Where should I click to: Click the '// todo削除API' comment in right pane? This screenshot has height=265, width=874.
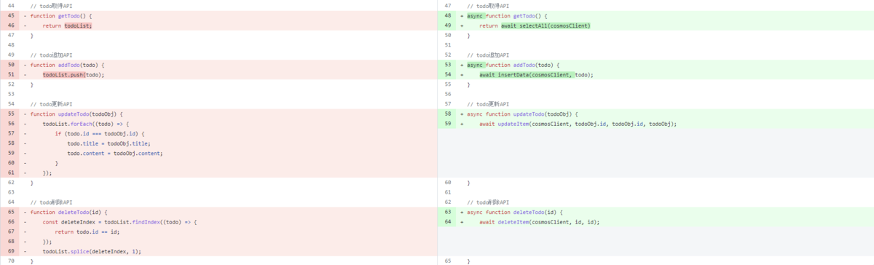[x=488, y=202]
